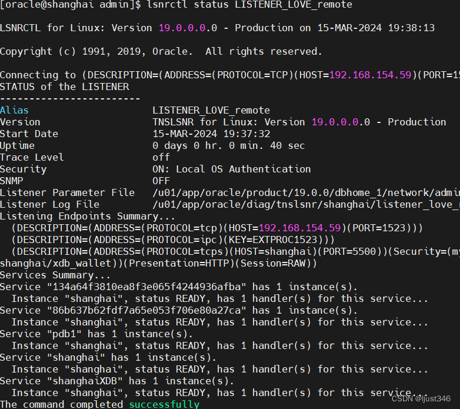The height and width of the screenshot is (409, 460).
Task: Click service '86b637b62fdf7a65e053f706e80a27ca' line
Action: click(179, 310)
